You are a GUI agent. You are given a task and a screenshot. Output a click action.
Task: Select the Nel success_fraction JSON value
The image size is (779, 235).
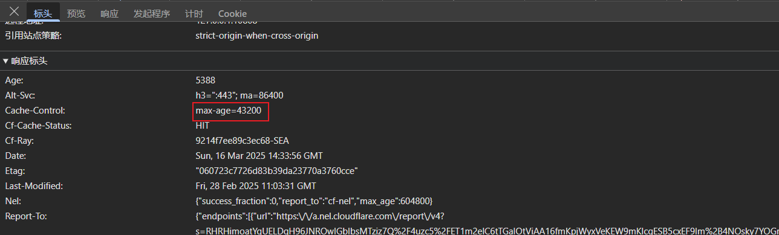coord(314,201)
